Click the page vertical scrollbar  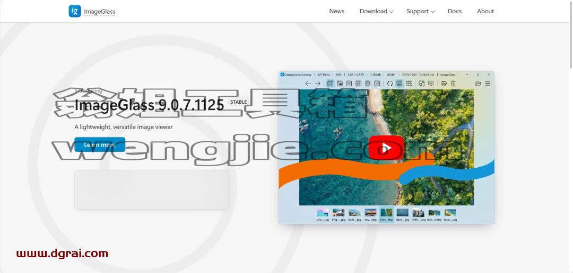click(x=571, y=34)
